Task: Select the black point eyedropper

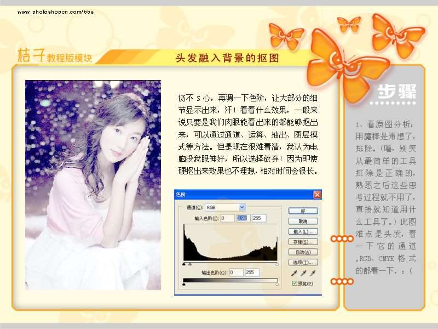Action: tap(293, 273)
